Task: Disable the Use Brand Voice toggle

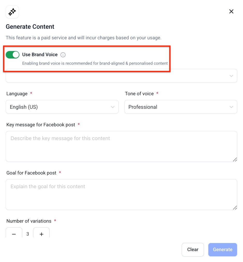Action: (x=13, y=55)
